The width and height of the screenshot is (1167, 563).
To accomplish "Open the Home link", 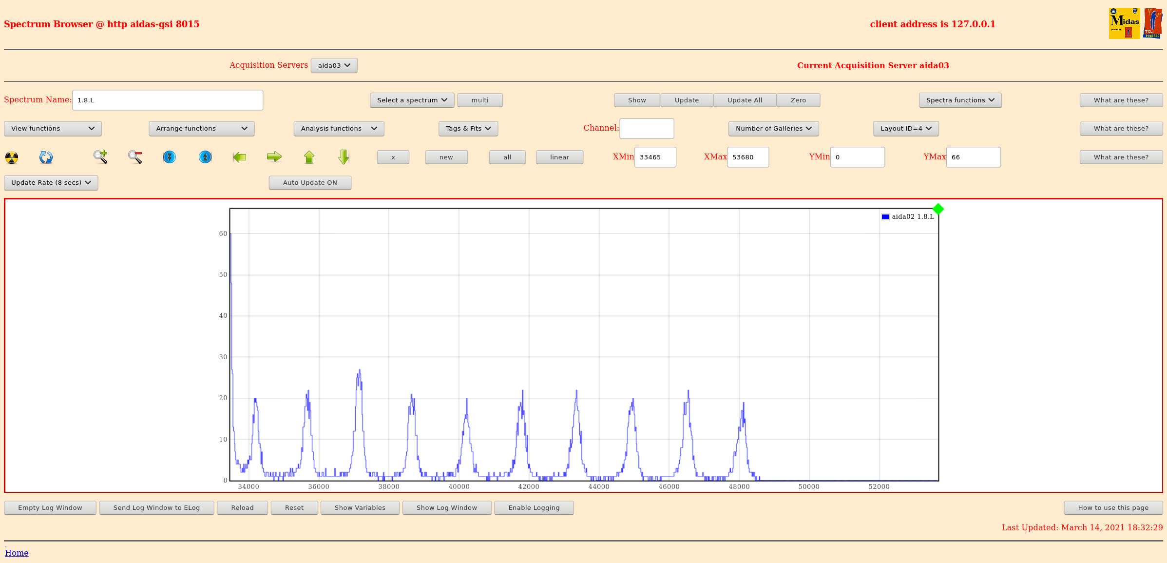I will click(x=17, y=553).
